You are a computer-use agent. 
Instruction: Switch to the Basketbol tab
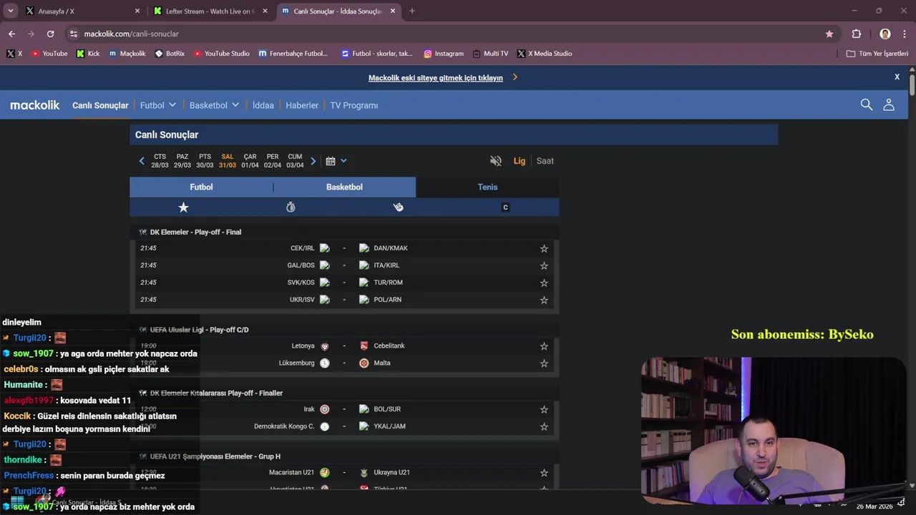[x=344, y=187]
